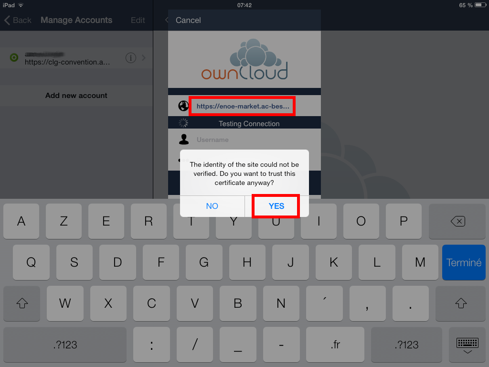Tap the green active account indicator
Image resolution: width=489 pixels, height=367 pixels.
(x=14, y=57)
